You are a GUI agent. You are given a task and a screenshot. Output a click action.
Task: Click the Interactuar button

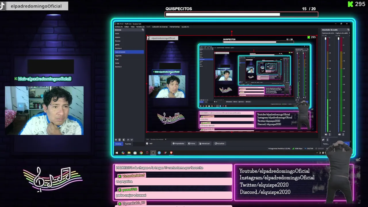tap(204, 143)
